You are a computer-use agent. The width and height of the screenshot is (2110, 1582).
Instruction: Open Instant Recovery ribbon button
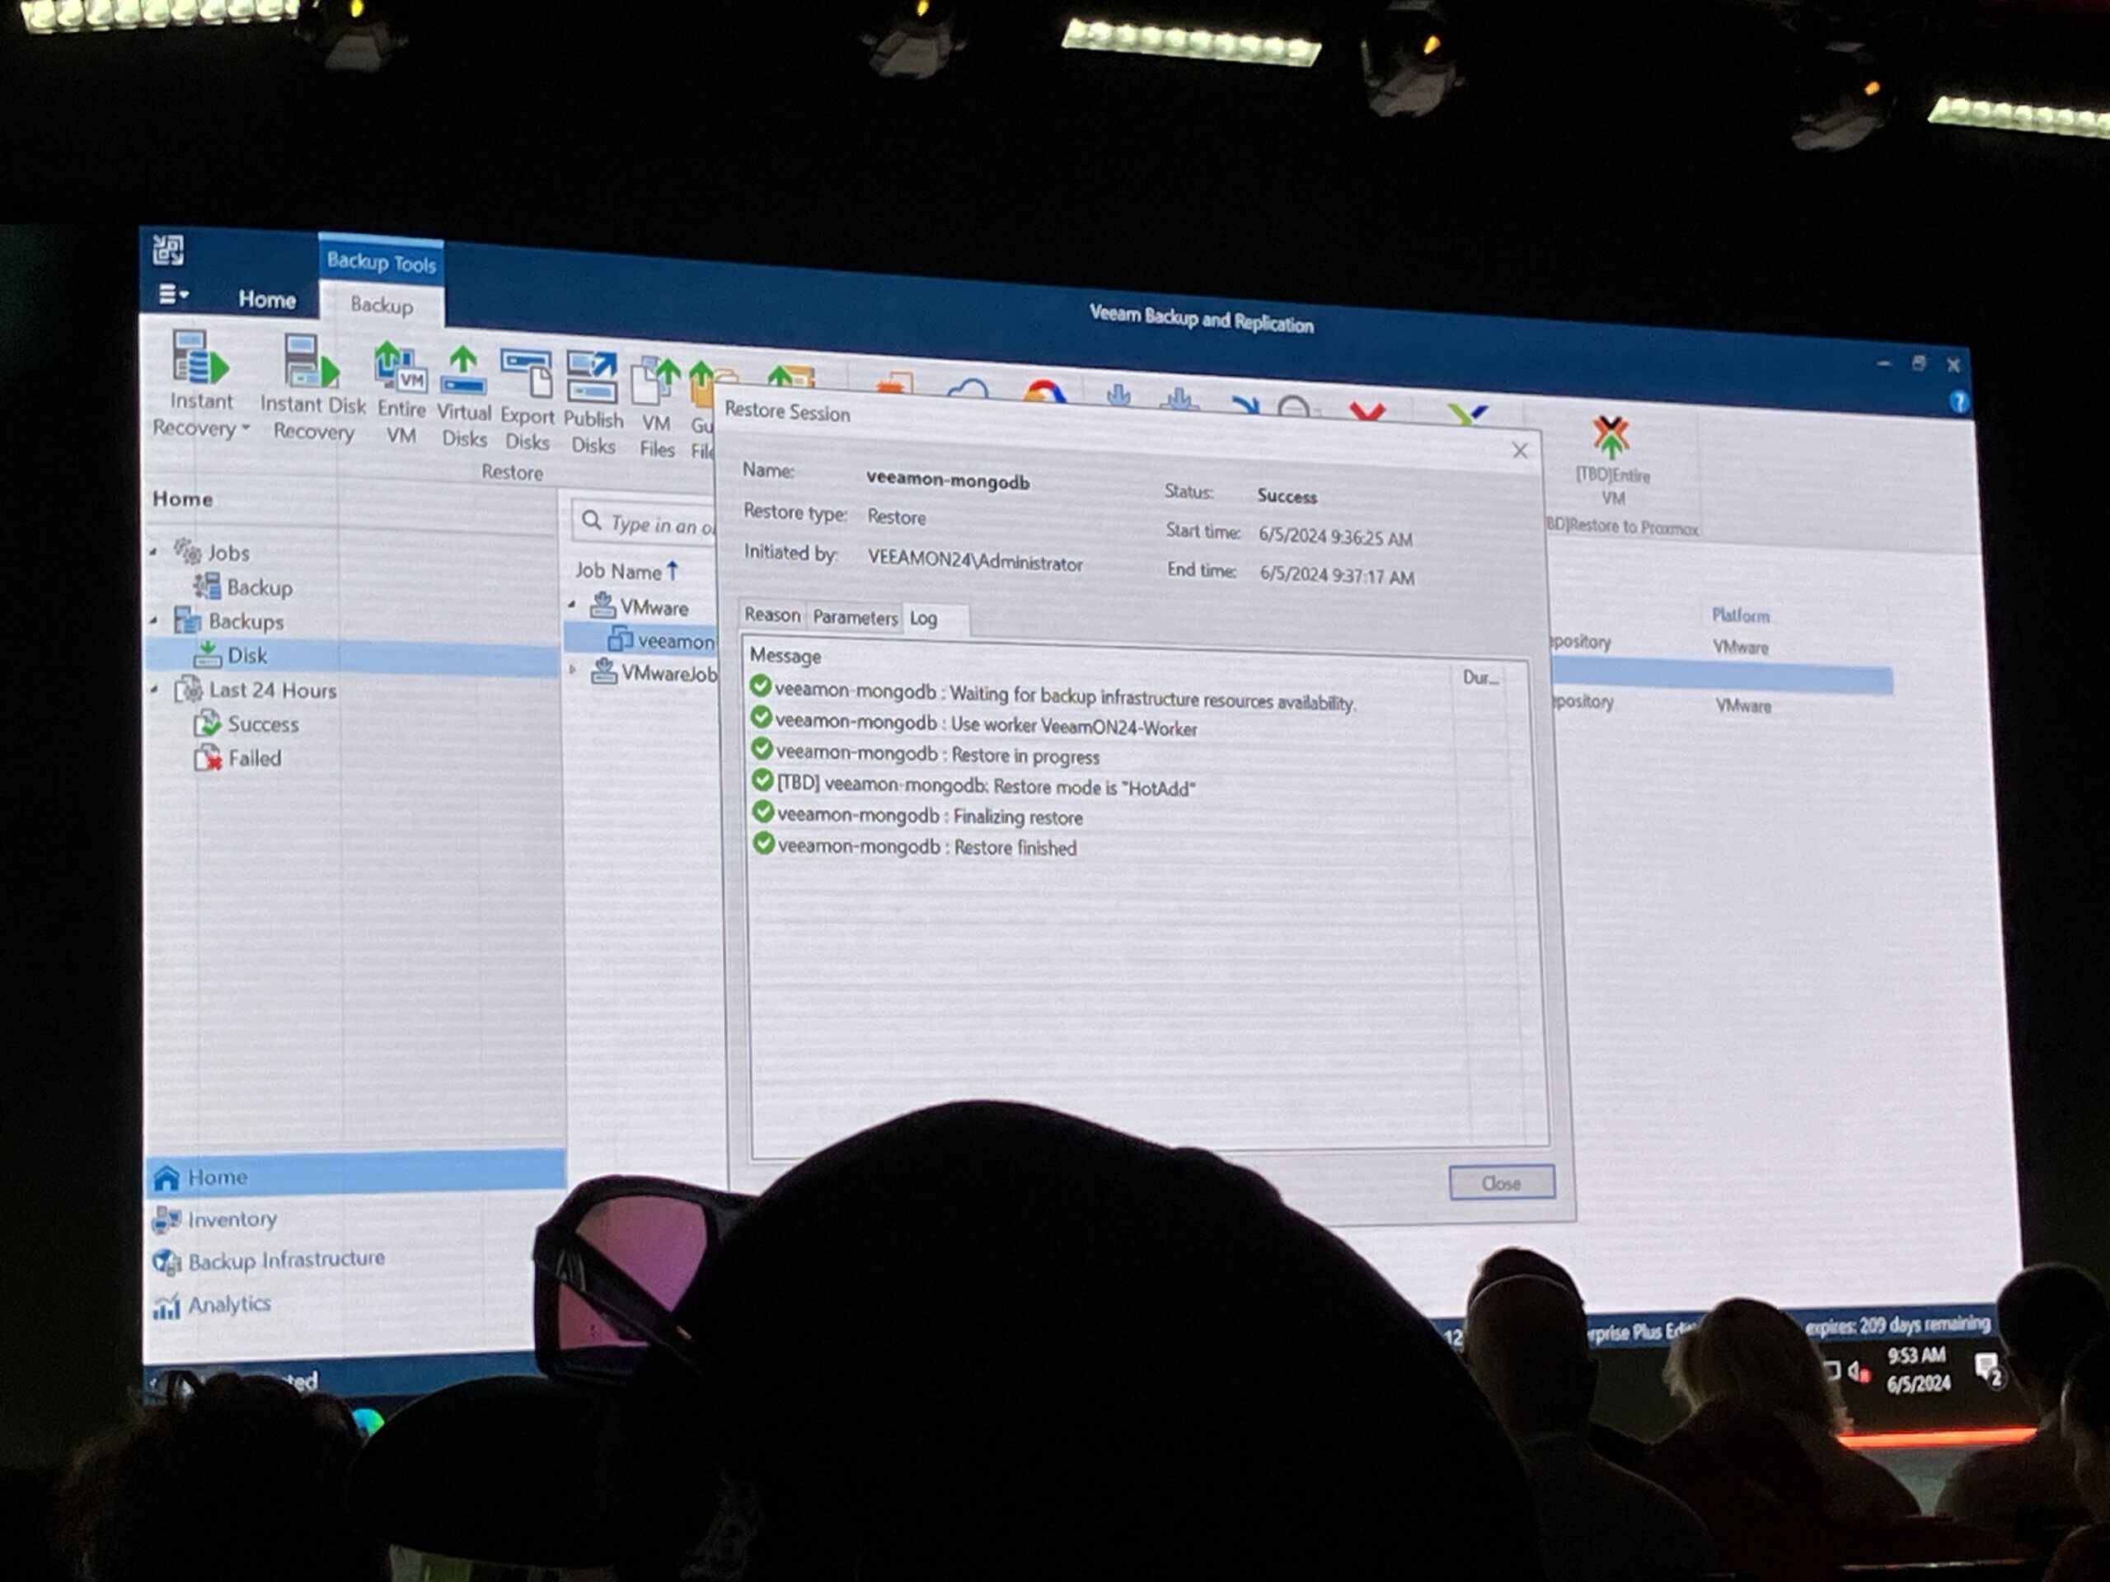pos(200,384)
